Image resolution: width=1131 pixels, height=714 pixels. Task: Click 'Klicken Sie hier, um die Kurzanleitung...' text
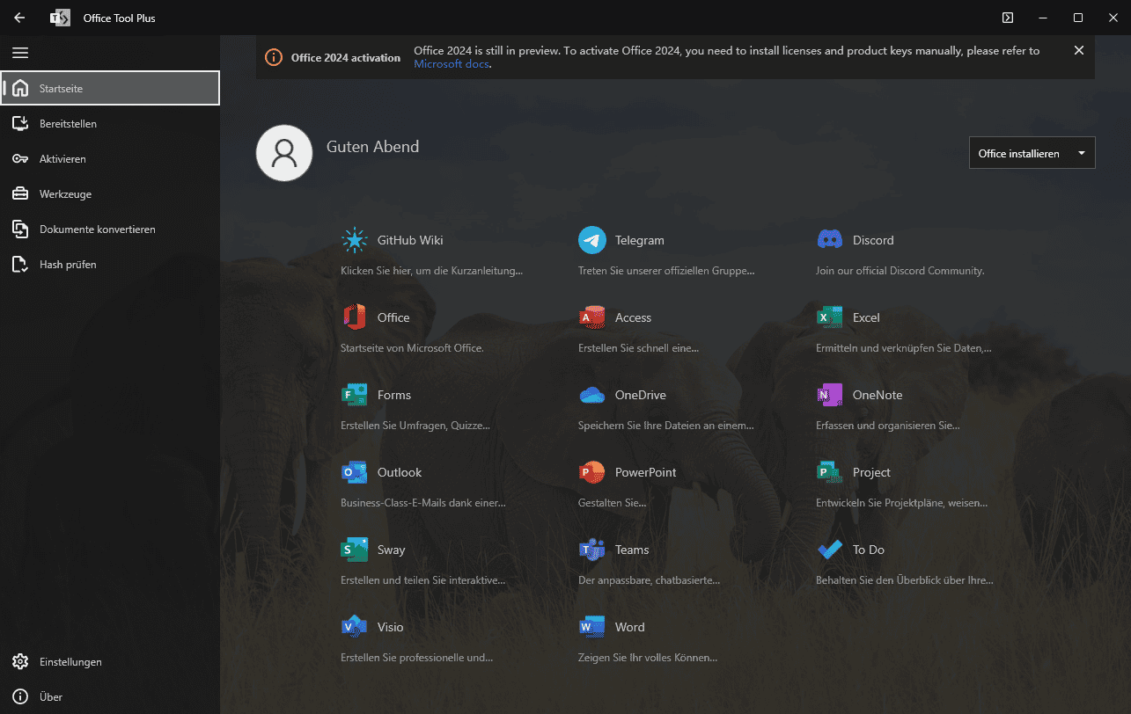point(431,270)
